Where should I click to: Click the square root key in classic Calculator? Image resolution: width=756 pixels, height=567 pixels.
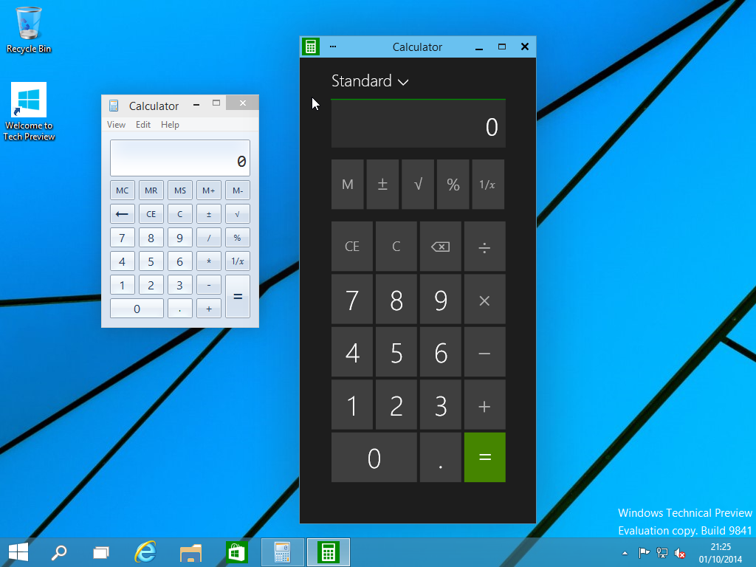pos(238,214)
